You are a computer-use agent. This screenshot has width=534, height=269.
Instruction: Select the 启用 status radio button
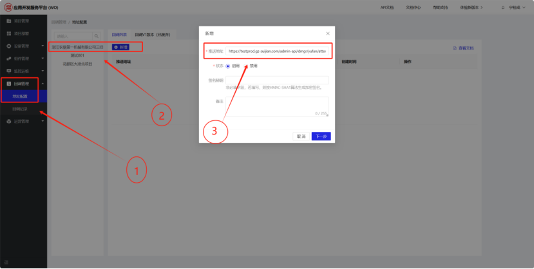(228, 66)
